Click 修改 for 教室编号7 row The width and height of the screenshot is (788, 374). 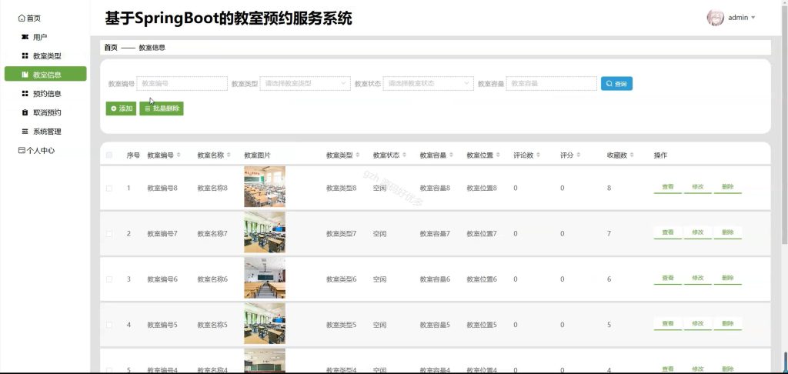tap(697, 232)
